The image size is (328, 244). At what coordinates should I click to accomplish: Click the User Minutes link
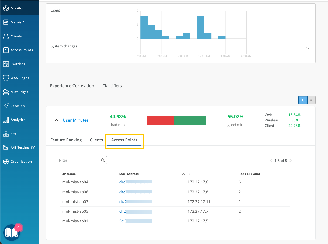click(75, 120)
